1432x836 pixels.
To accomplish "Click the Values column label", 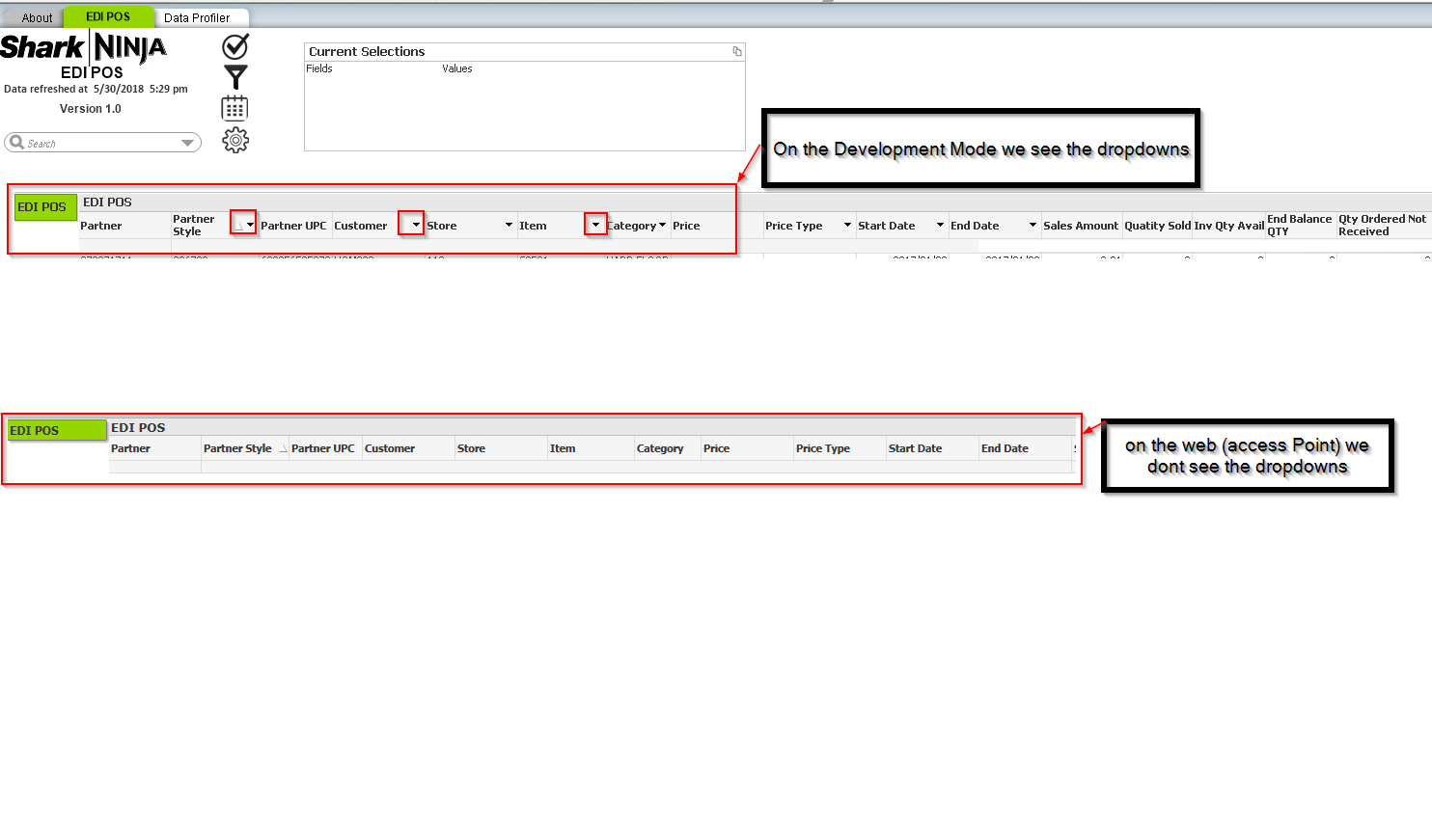I will [457, 68].
